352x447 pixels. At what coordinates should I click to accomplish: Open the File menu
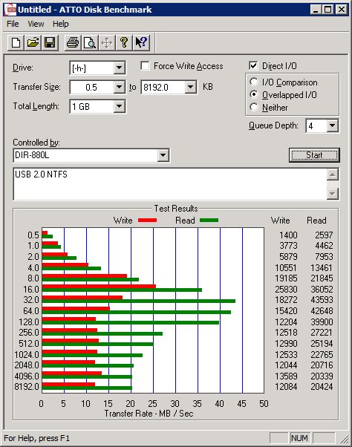click(x=13, y=24)
